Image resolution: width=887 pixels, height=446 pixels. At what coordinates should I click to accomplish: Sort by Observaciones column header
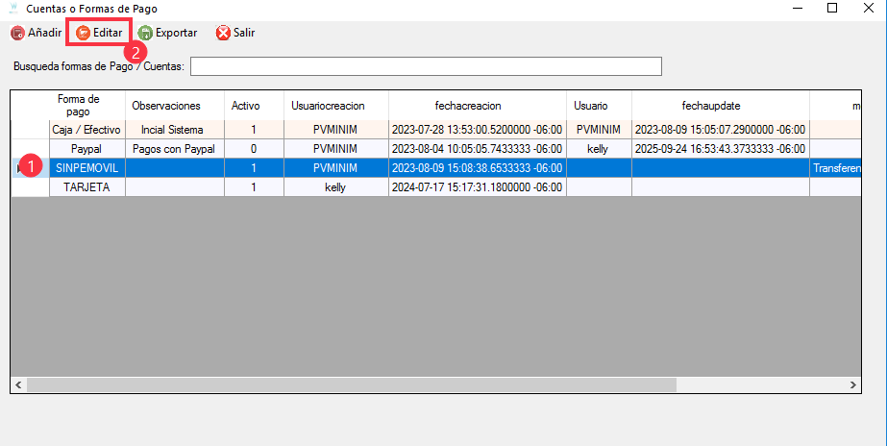[165, 105]
